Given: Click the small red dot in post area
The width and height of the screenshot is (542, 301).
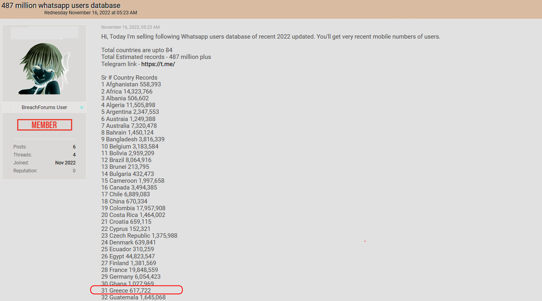Looking at the screenshot, I should [365, 241].
